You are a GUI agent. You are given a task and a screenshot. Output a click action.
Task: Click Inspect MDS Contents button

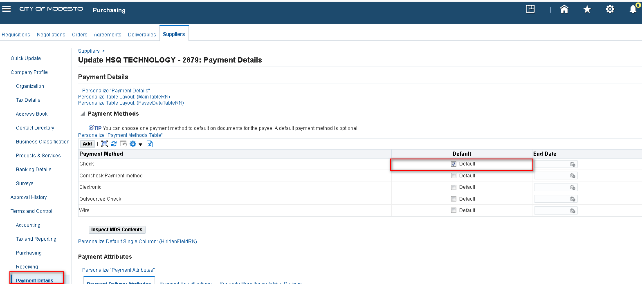tap(117, 230)
